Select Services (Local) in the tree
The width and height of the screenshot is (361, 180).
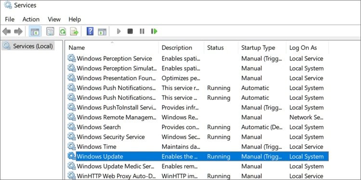tap(28, 46)
